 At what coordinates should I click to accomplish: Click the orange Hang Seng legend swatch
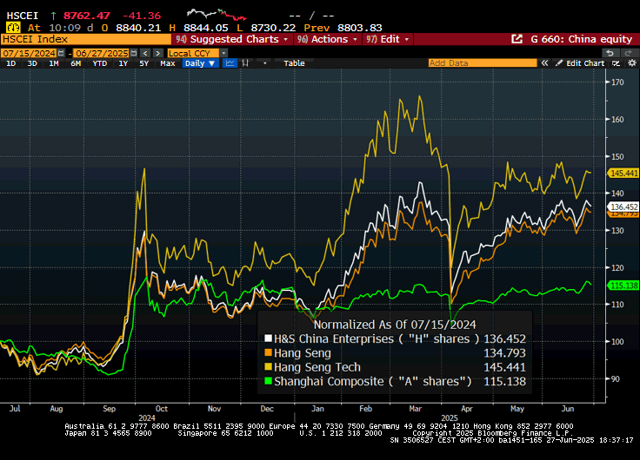(x=268, y=353)
